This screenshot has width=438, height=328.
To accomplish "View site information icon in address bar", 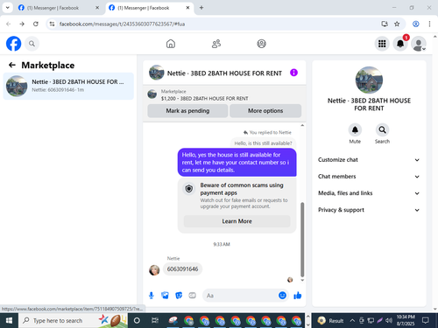I will click(x=52, y=24).
